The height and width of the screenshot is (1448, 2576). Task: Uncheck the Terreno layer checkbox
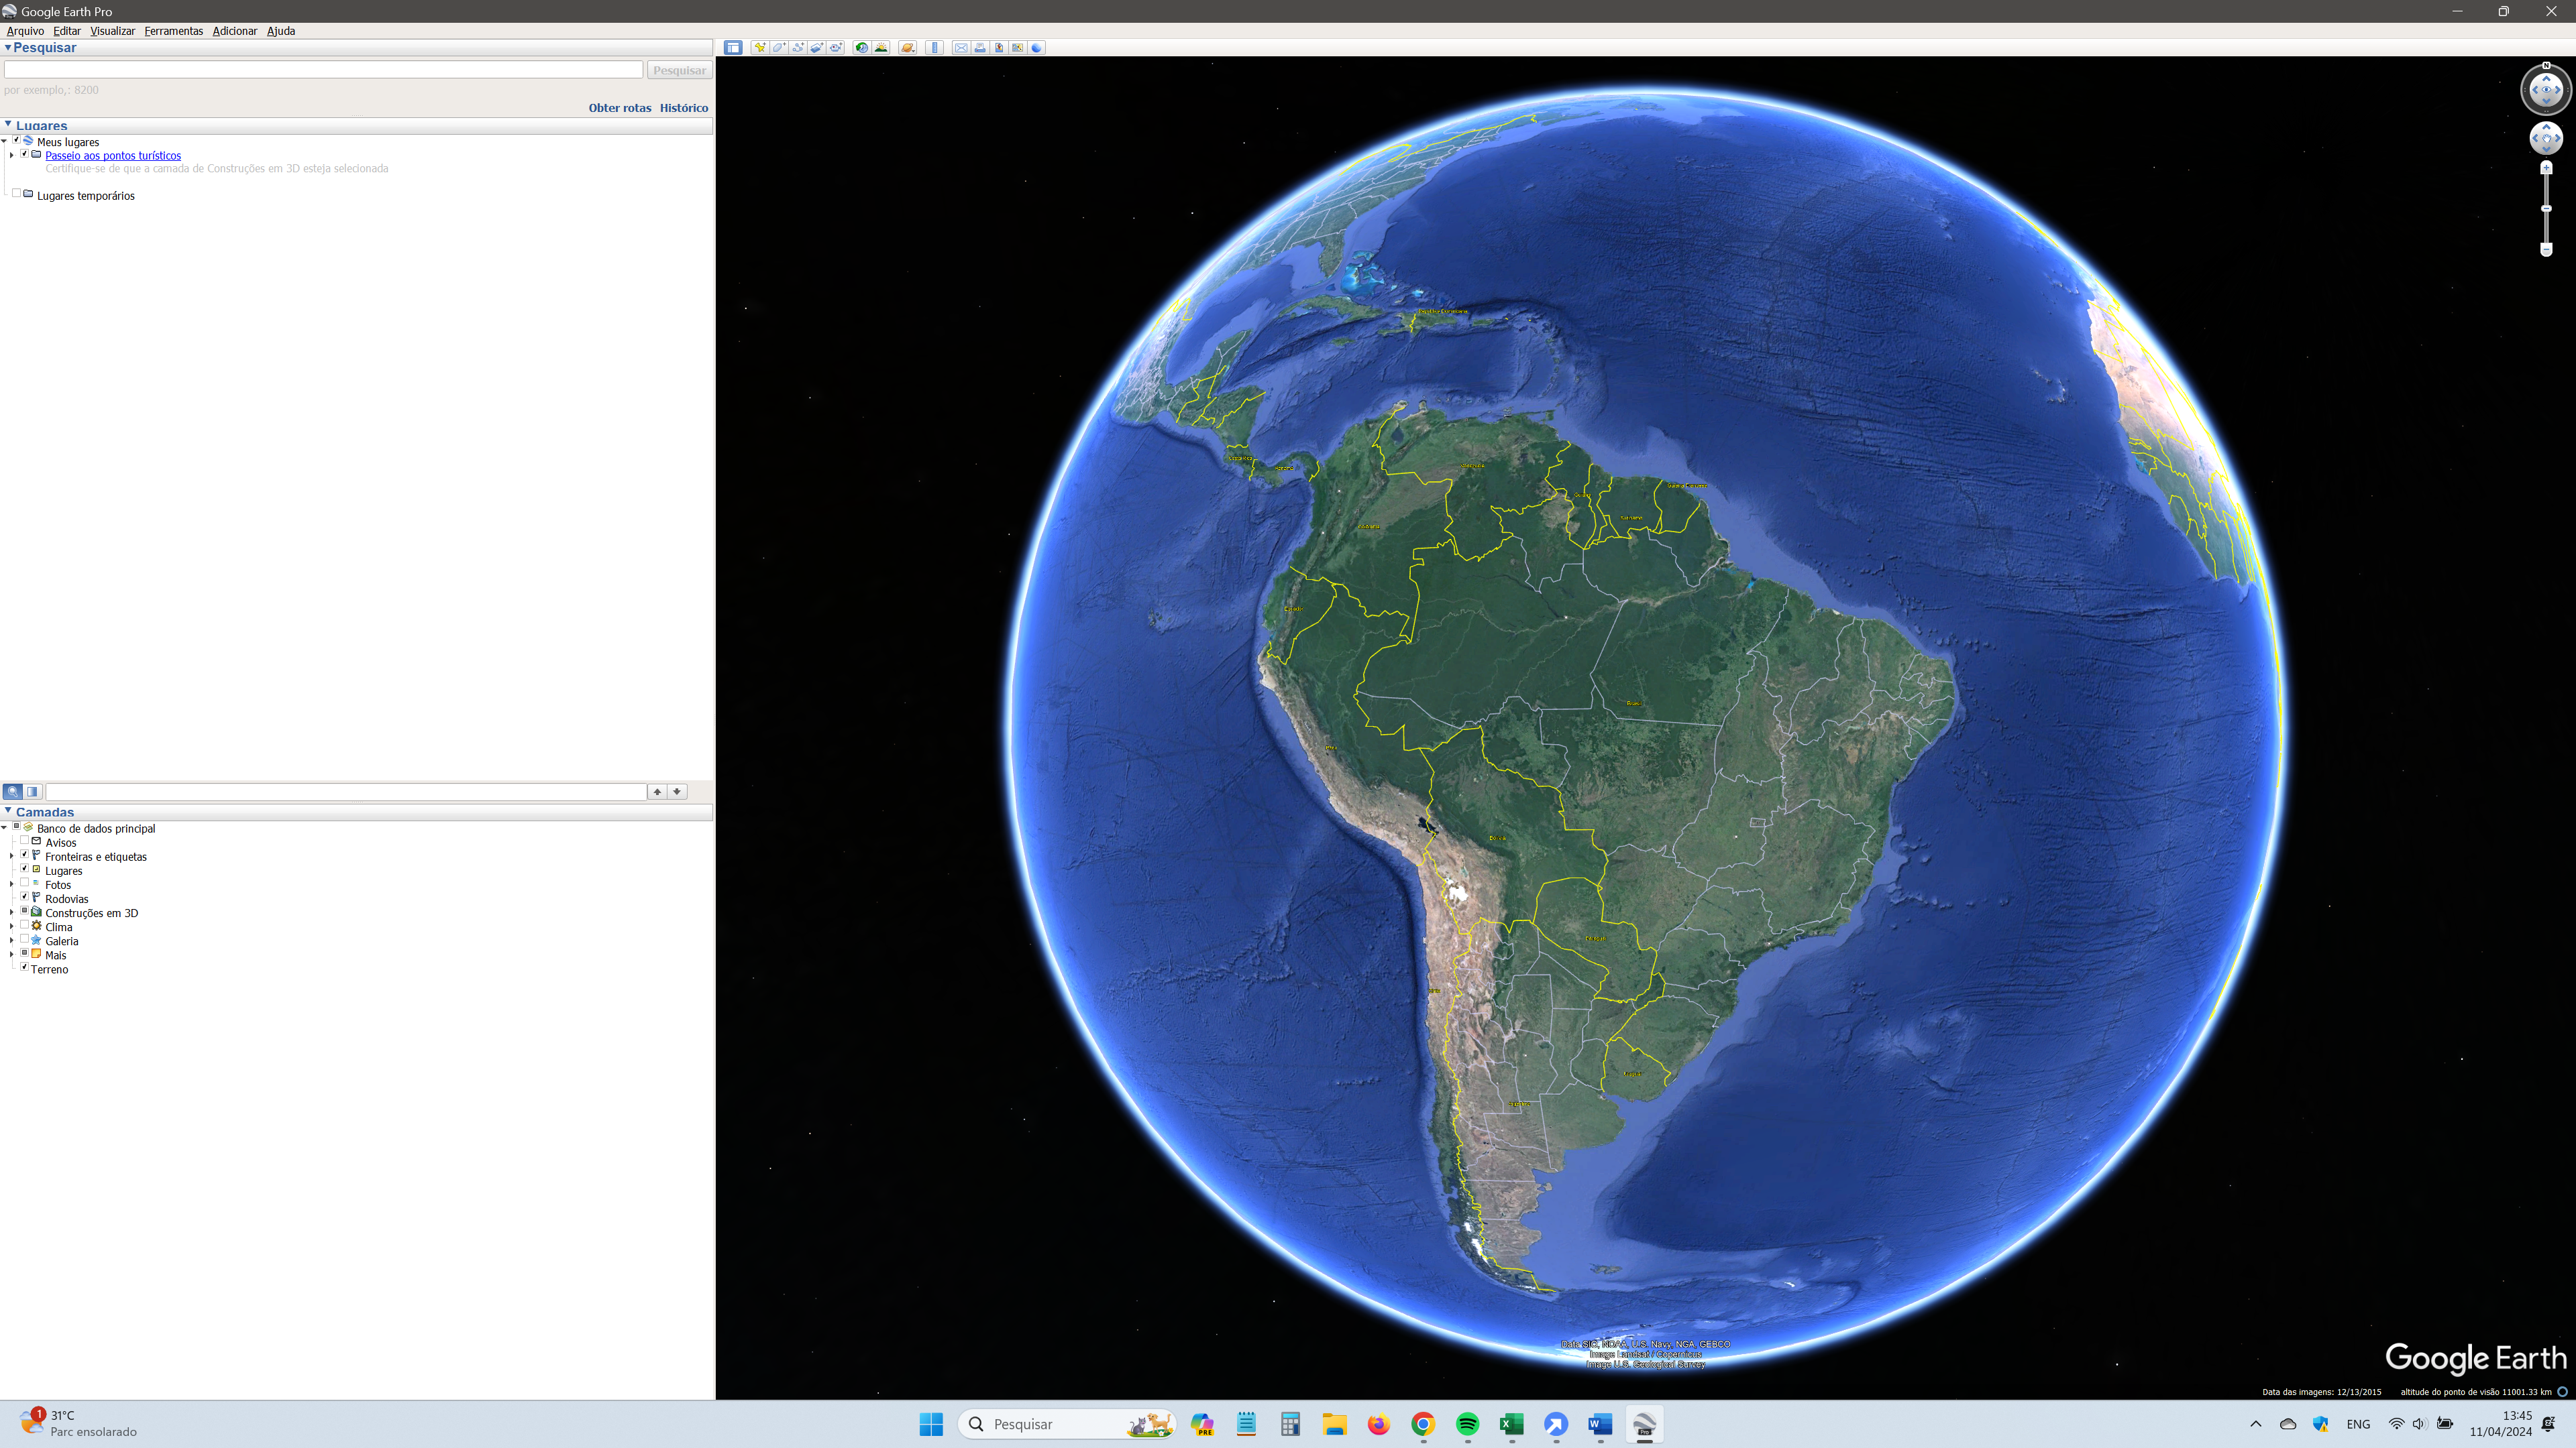24,966
